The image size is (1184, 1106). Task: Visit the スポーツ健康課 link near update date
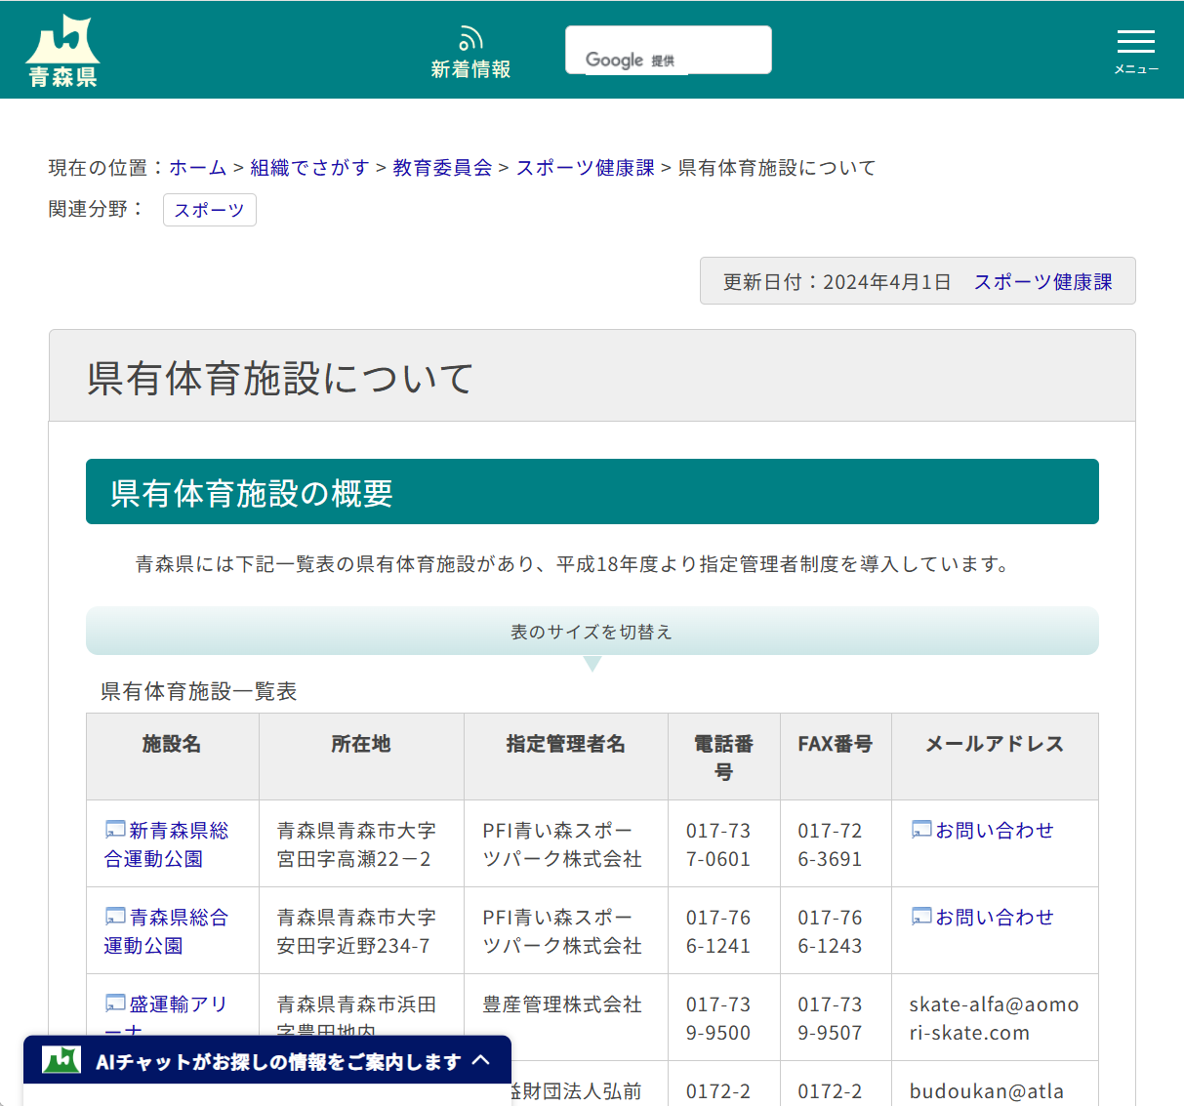pos(1041,281)
